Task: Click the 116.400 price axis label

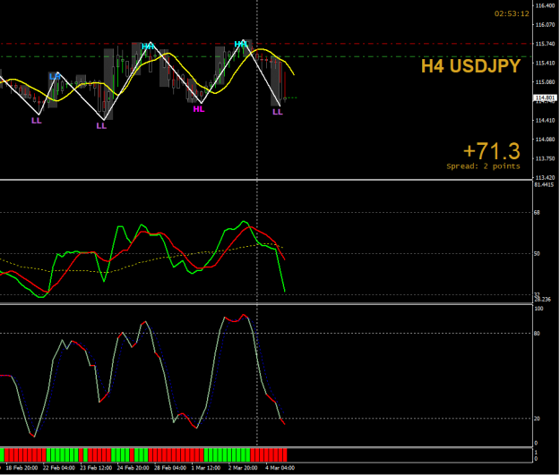Action: (545, 5)
